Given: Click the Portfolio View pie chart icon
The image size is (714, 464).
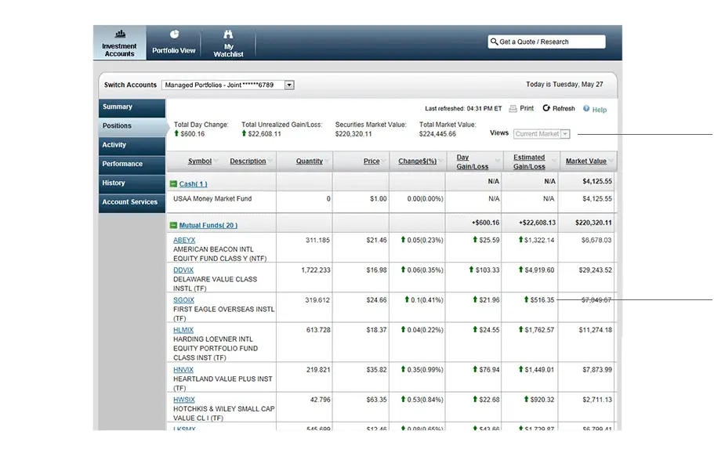Looking at the screenshot, I should tap(174, 34).
